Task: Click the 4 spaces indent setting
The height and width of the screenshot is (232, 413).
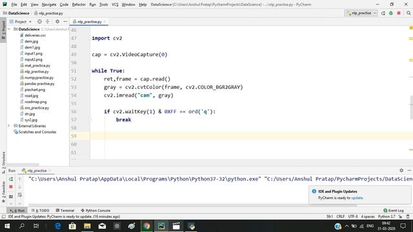Action: pyautogui.click(x=368, y=217)
